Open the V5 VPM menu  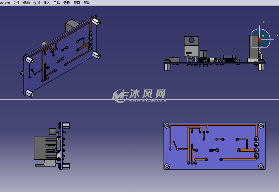point(5,3)
